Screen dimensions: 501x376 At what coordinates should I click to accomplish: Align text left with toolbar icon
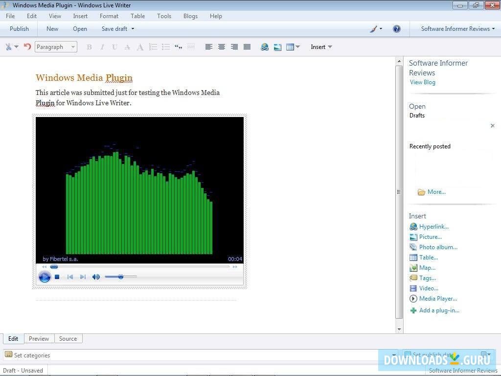pyautogui.click(x=209, y=47)
